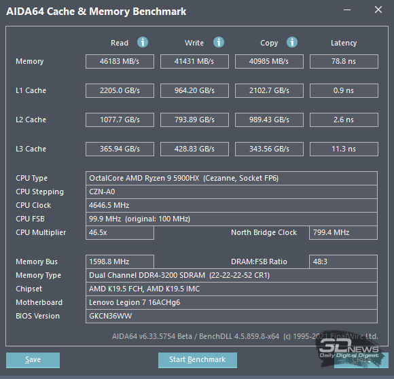394x379 pixels.
Task: Click L3 Cache read value 365.94 GB/s
Action: tap(120, 149)
